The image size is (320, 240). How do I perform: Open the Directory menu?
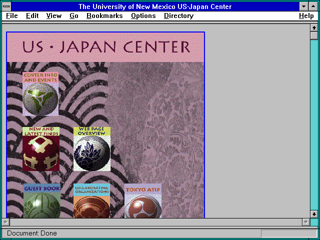tap(179, 16)
